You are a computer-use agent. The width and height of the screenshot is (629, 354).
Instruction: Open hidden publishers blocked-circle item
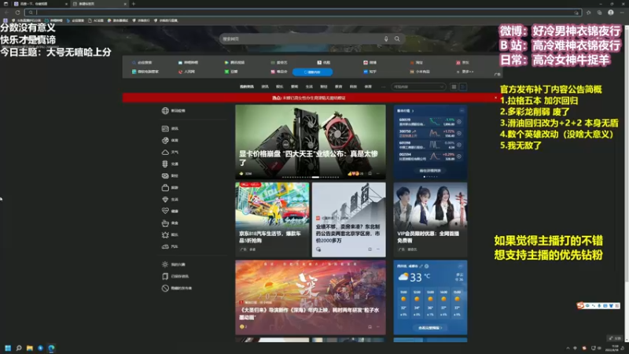(x=176, y=288)
